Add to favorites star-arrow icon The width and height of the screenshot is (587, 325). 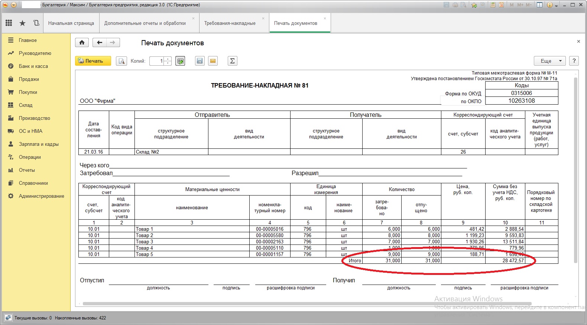474,5
